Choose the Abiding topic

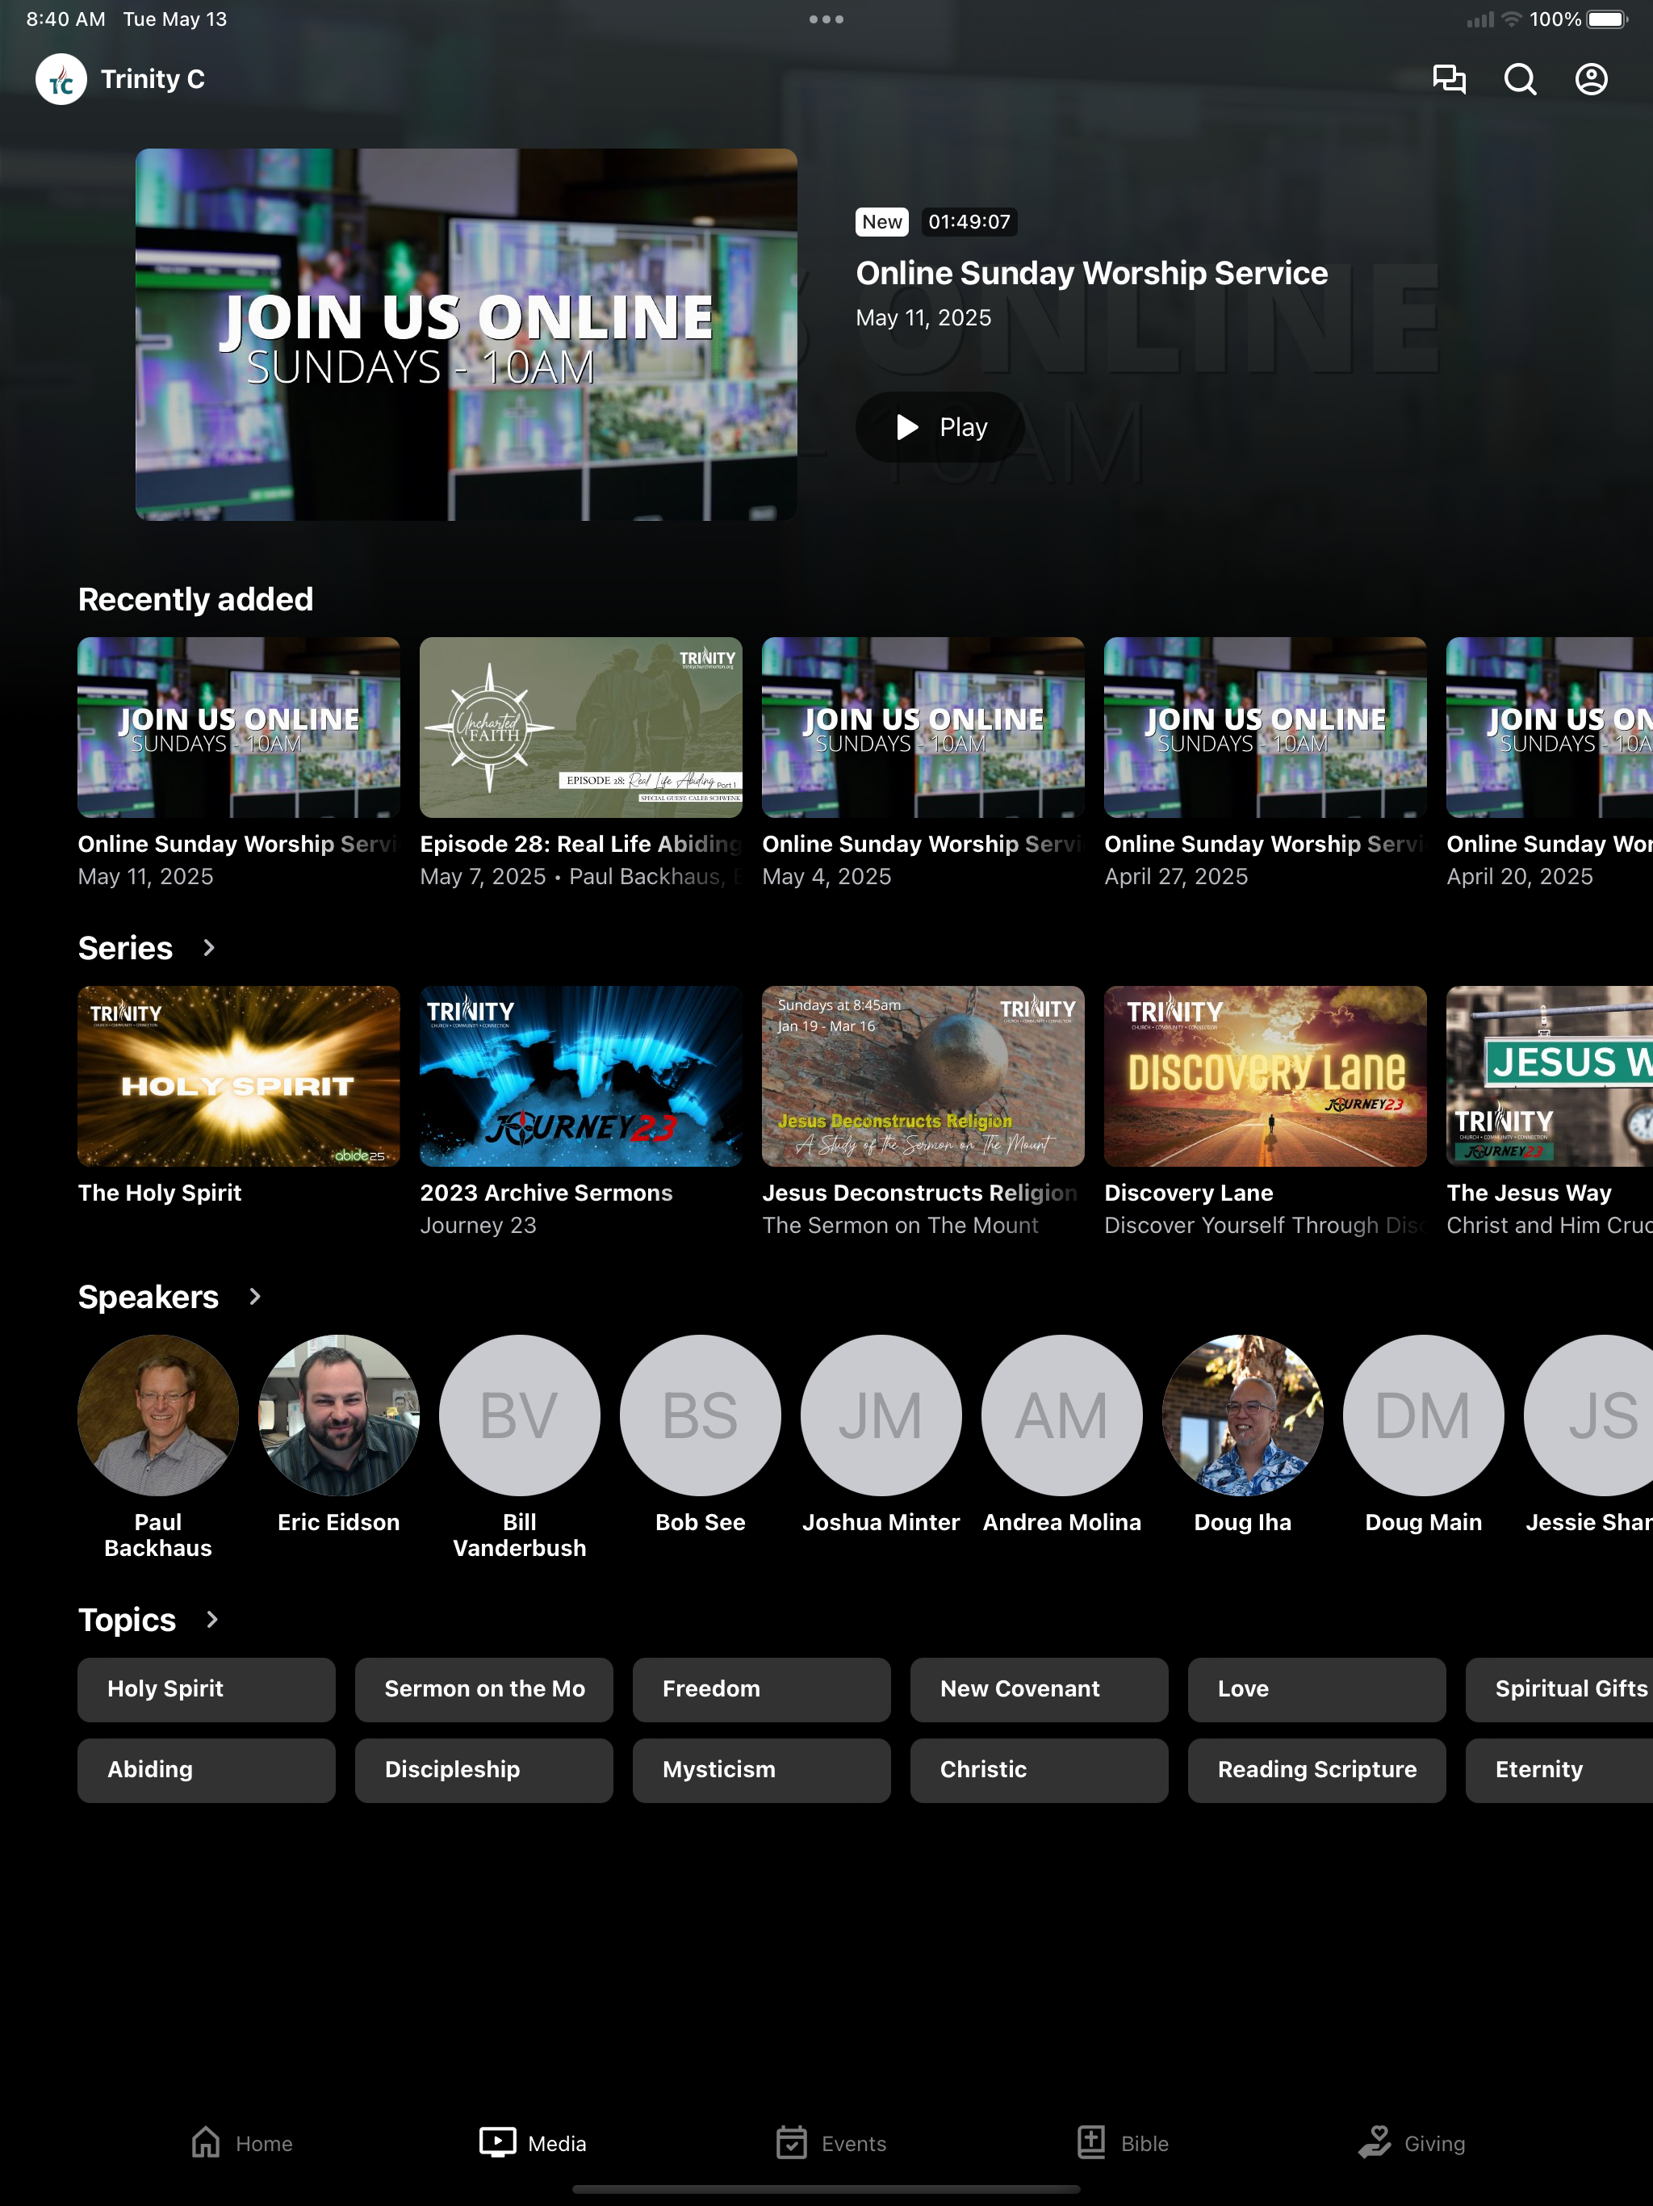click(x=207, y=1770)
